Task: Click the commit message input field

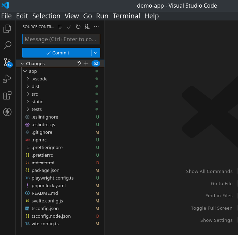Action: [x=61, y=39]
